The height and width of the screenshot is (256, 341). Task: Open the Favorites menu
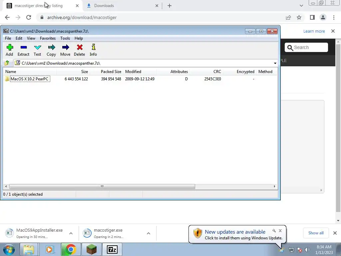(48, 38)
